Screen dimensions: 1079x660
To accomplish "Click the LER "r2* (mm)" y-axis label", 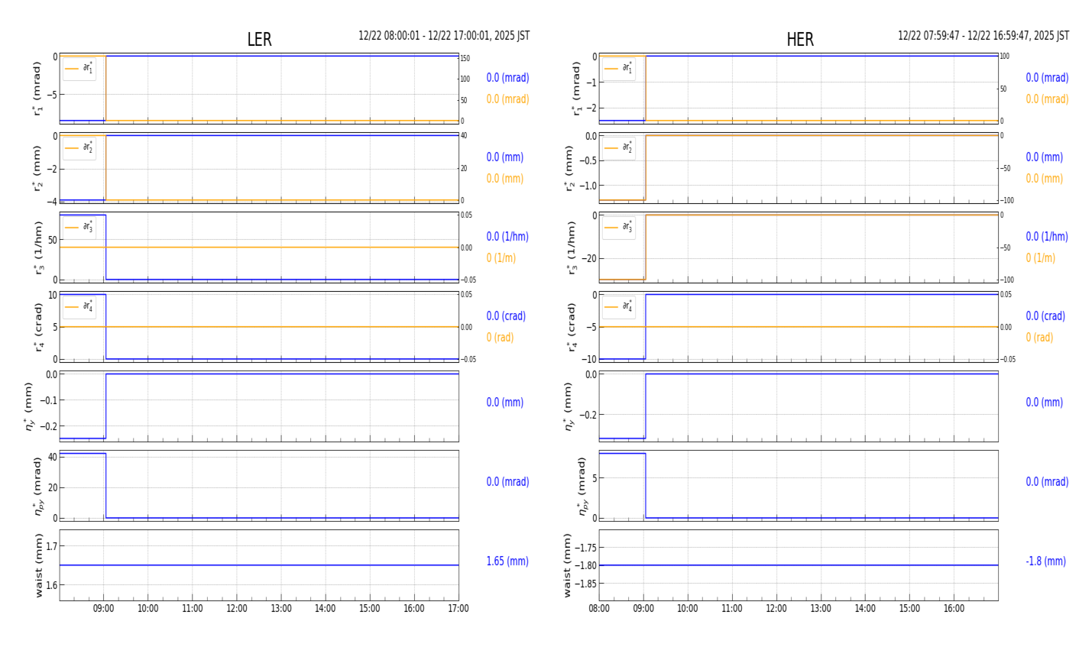I will point(37,168).
